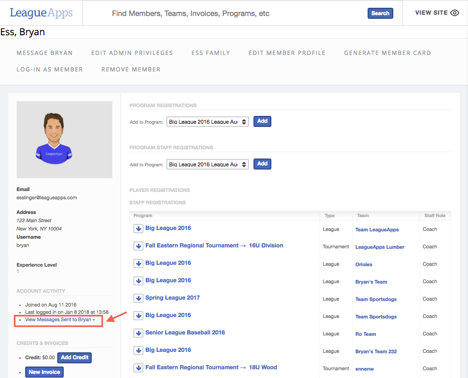This screenshot has width=468, height=378.
Task: Click the email esslinger@leagueapps.com
Action: 47,197
